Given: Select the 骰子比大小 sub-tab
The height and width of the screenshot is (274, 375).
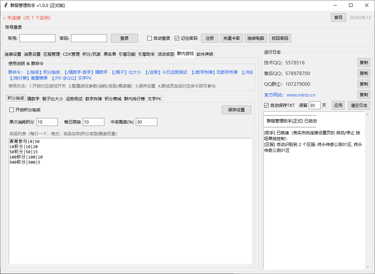Looking at the screenshot, I should pos(53,99).
